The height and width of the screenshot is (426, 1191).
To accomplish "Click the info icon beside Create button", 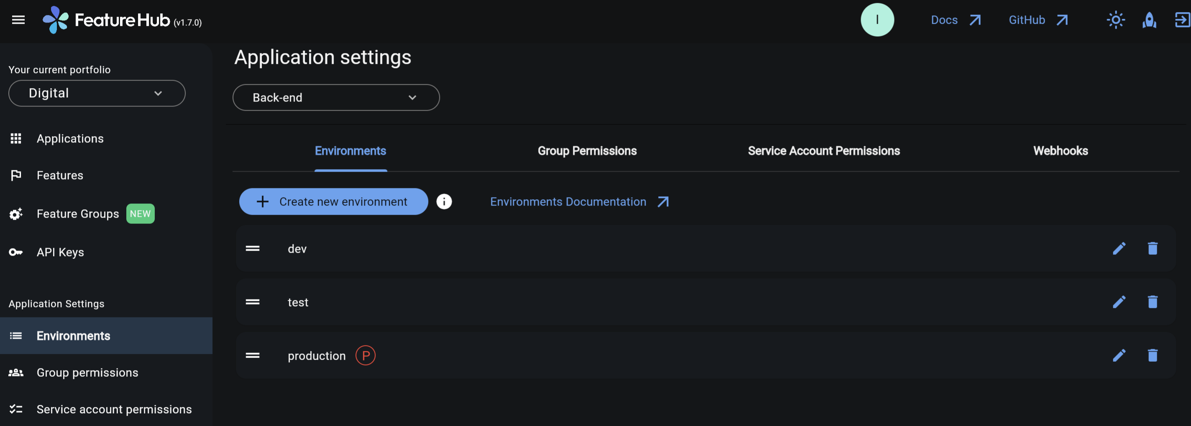I will 444,202.
